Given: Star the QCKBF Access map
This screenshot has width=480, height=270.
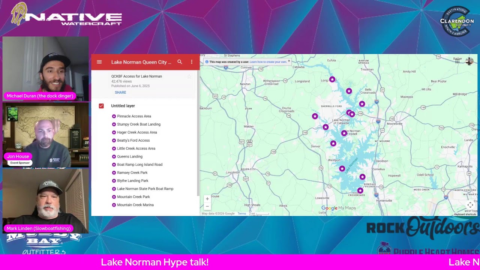Looking at the screenshot, I should coord(189,76).
